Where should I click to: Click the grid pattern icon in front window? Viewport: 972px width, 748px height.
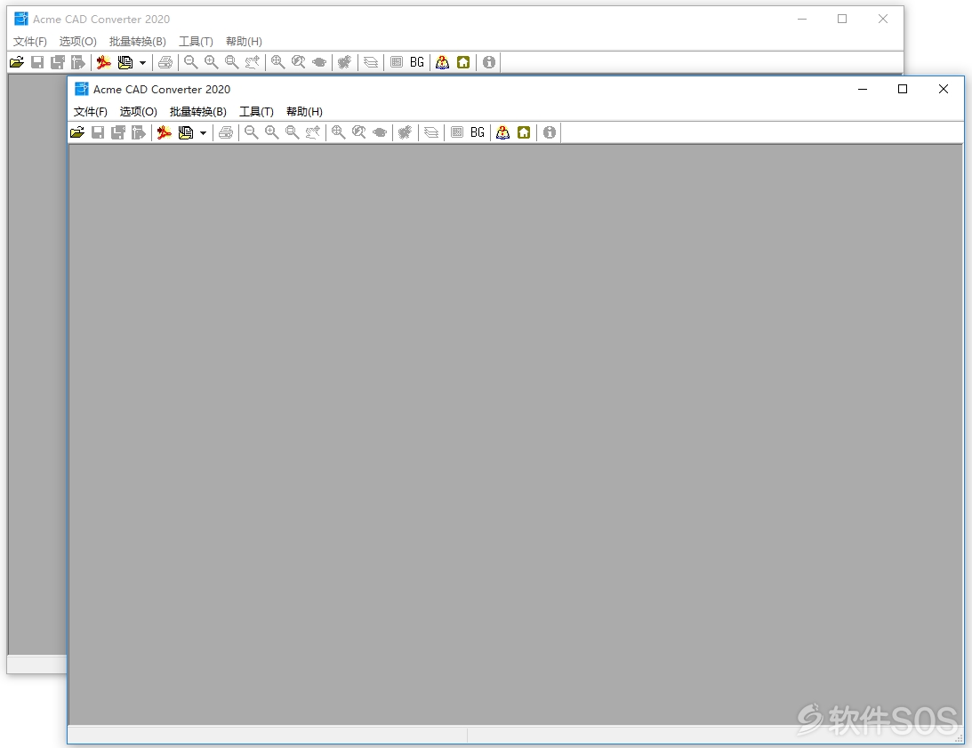pyautogui.click(x=457, y=132)
